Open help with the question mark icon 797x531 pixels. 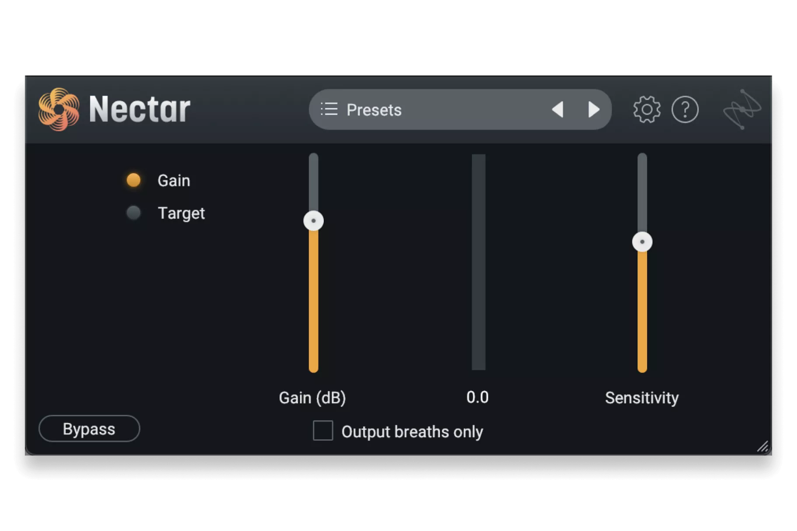(x=685, y=109)
